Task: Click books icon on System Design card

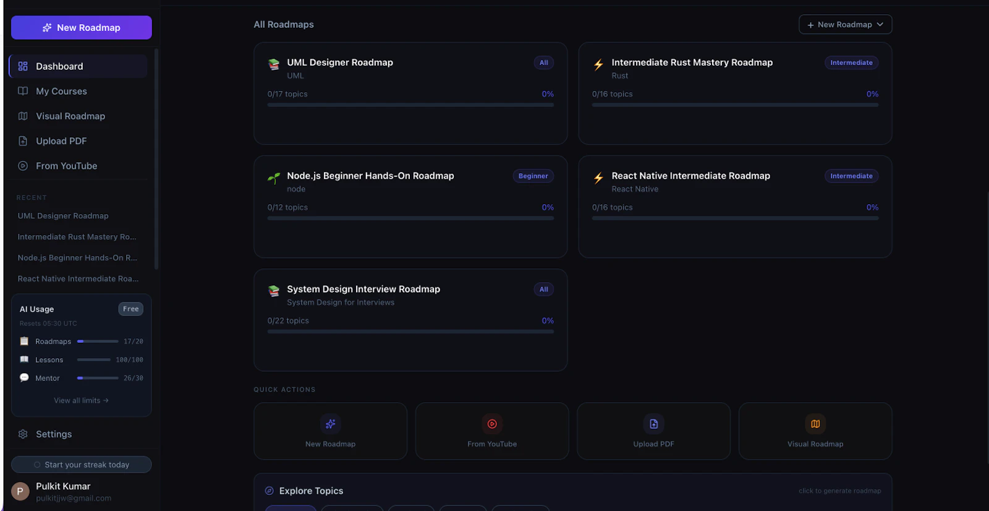Action: (274, 291)
